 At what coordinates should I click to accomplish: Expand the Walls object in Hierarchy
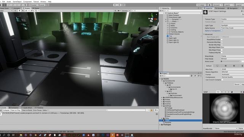click(167, 25)
